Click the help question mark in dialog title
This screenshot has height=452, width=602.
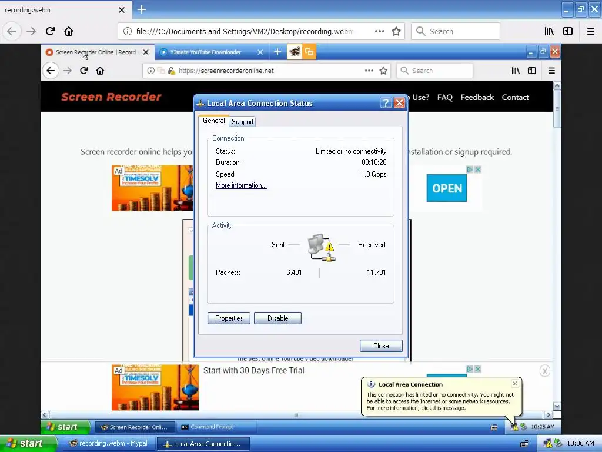point(386,102)
